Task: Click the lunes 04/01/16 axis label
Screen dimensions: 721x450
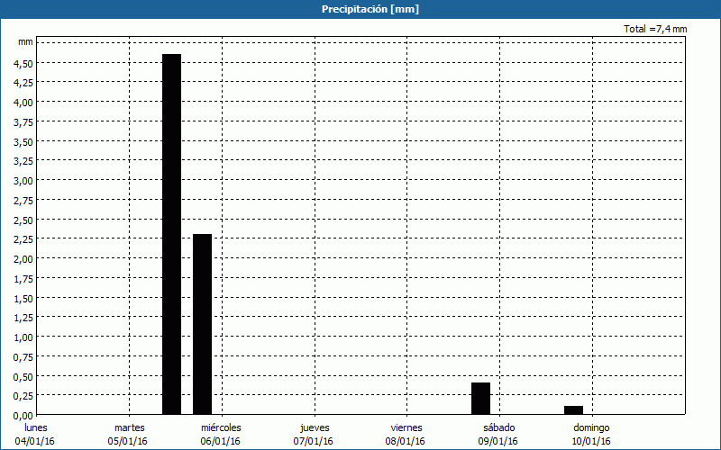Action: click(35, 434)
